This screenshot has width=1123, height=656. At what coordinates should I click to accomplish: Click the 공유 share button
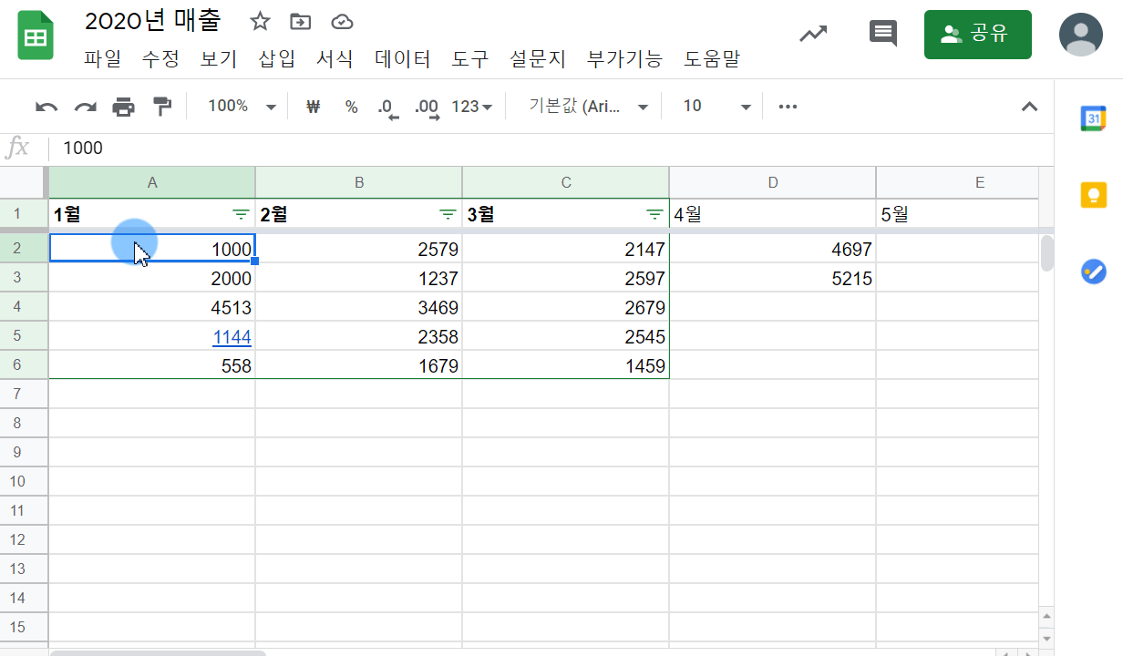[977, 35]
